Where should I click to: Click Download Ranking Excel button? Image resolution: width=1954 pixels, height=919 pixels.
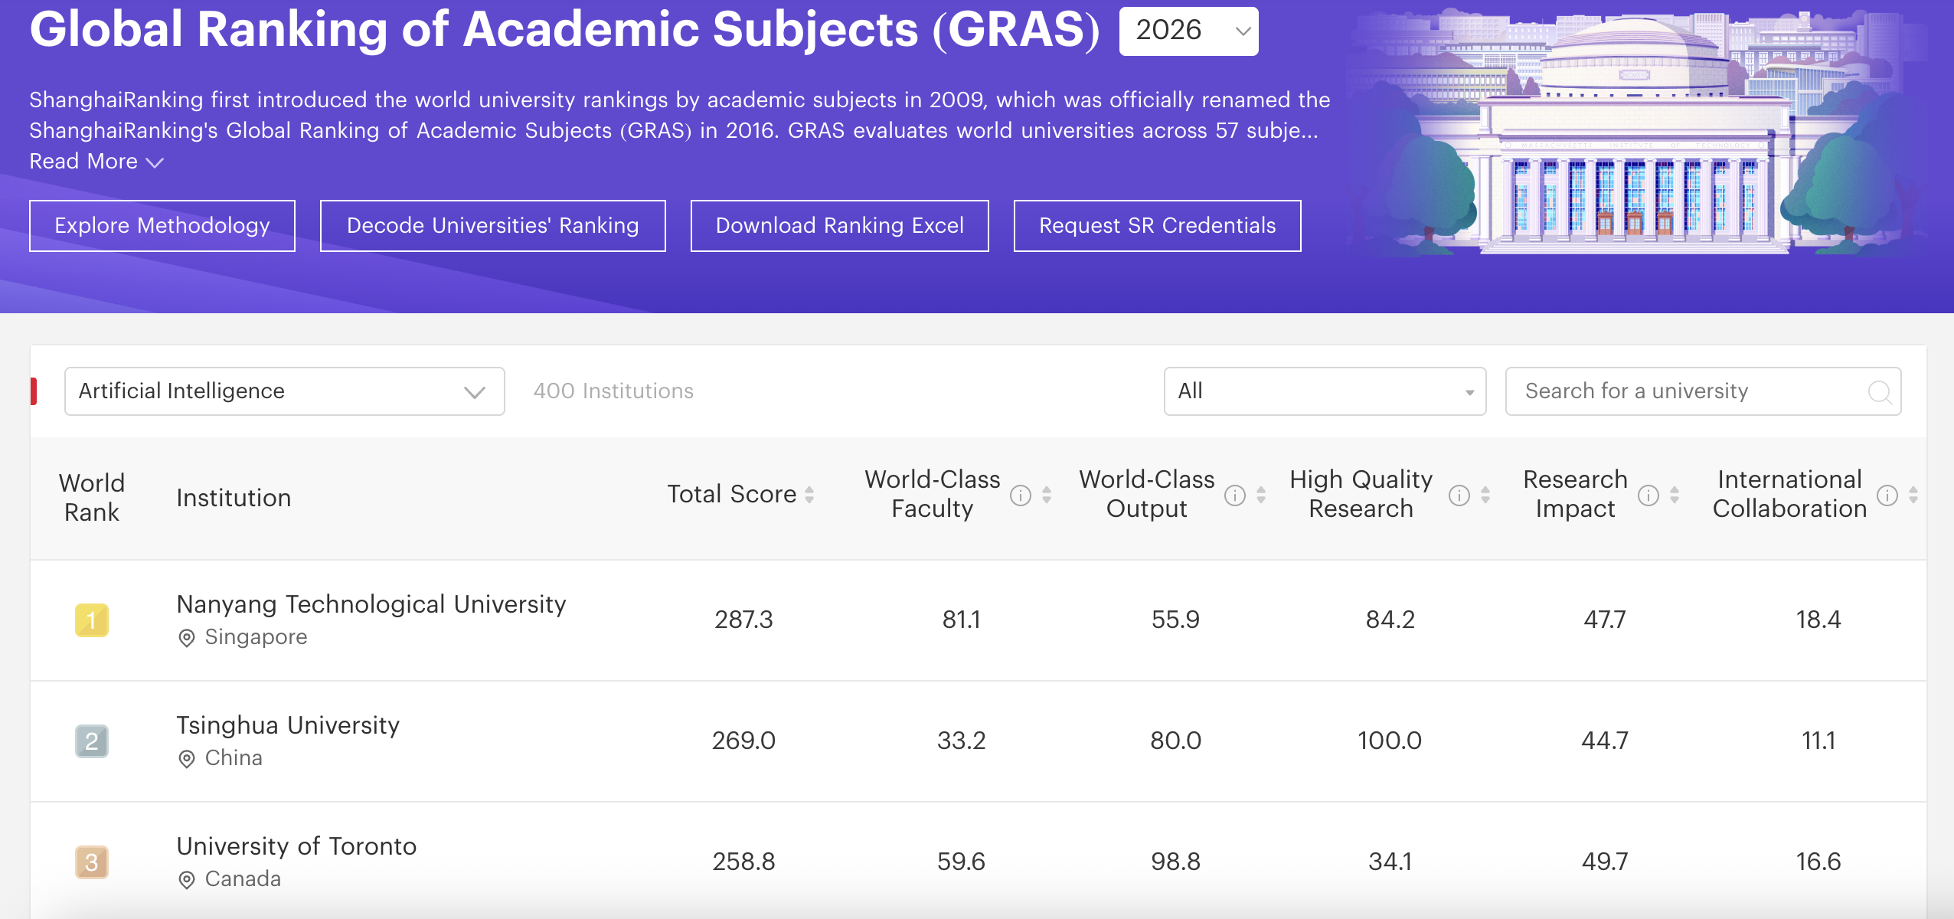pos(840,226)
